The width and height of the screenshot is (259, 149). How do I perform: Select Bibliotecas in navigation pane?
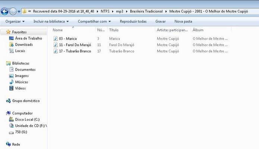click(20, 63)
